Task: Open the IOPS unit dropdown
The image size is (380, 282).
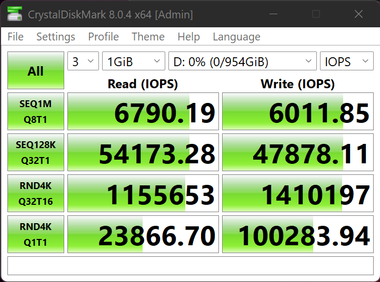Action: coord(347,61)
